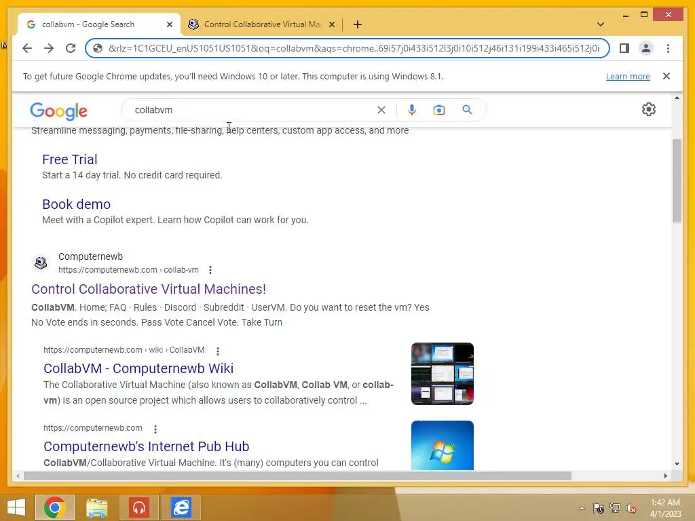Image resolution: width=695 pixels, height=521 pixels.
Task: Click the Computernewb site favicon
Action: (41, 263)
